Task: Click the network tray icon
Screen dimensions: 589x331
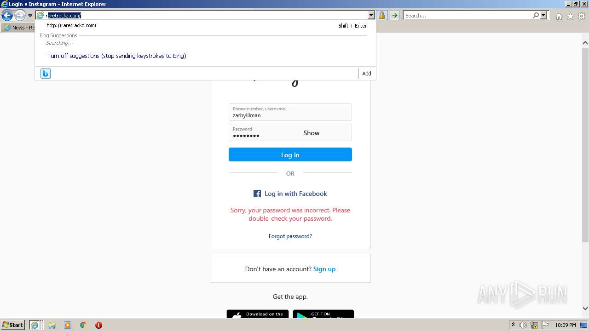Action: pyautogui.click(x=534, y=325)
